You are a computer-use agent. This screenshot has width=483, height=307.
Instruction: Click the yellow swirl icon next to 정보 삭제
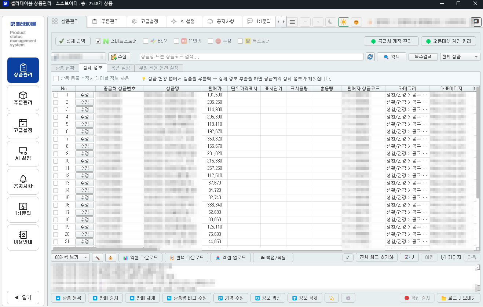coord(332,298)
